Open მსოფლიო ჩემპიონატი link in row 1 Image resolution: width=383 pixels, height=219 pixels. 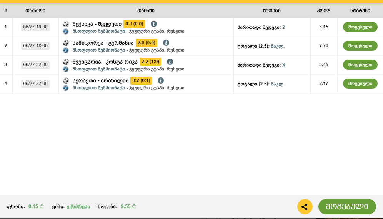(99, 32)
